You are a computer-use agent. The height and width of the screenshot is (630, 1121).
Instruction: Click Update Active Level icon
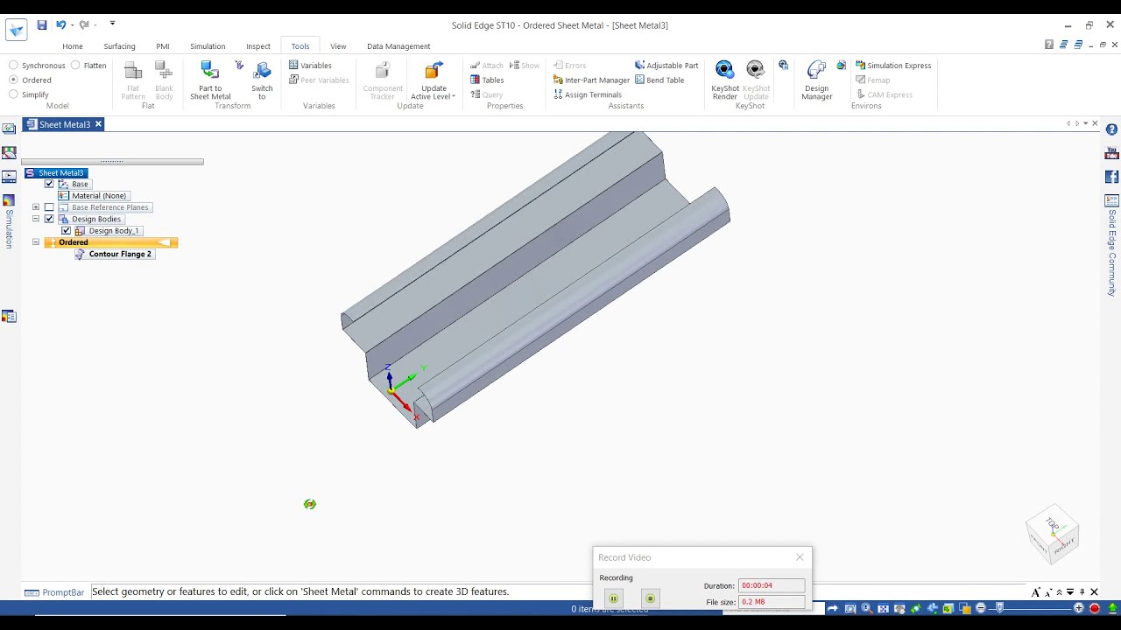point(434,72)
